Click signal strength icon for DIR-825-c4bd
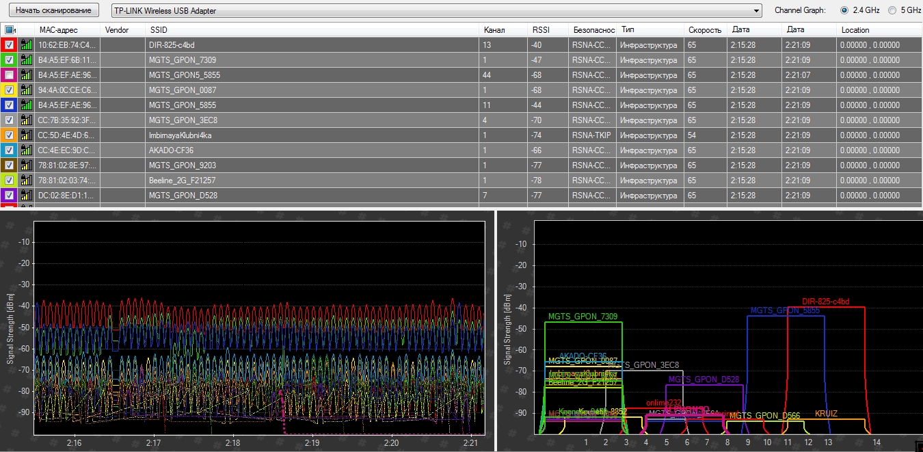Screen dimensions: 923x452 coord(27,45)
